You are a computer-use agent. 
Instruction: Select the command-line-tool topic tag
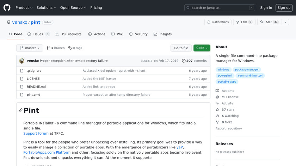250,76
